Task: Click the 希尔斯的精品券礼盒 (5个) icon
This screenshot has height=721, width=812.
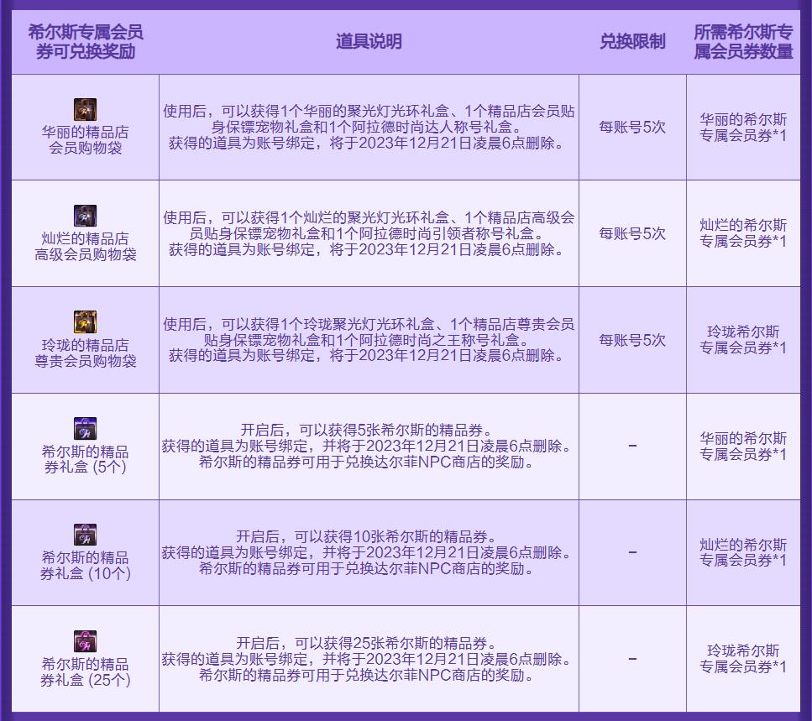Action: point(85,429)
